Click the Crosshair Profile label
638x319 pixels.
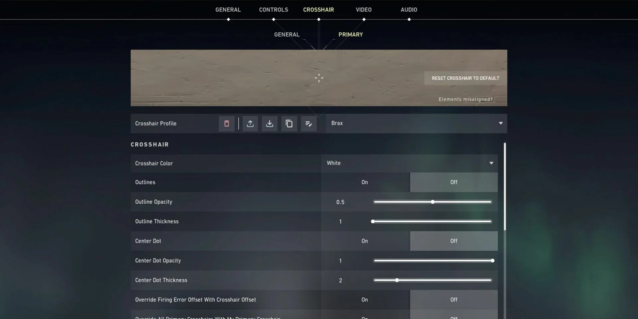(156, 123)
